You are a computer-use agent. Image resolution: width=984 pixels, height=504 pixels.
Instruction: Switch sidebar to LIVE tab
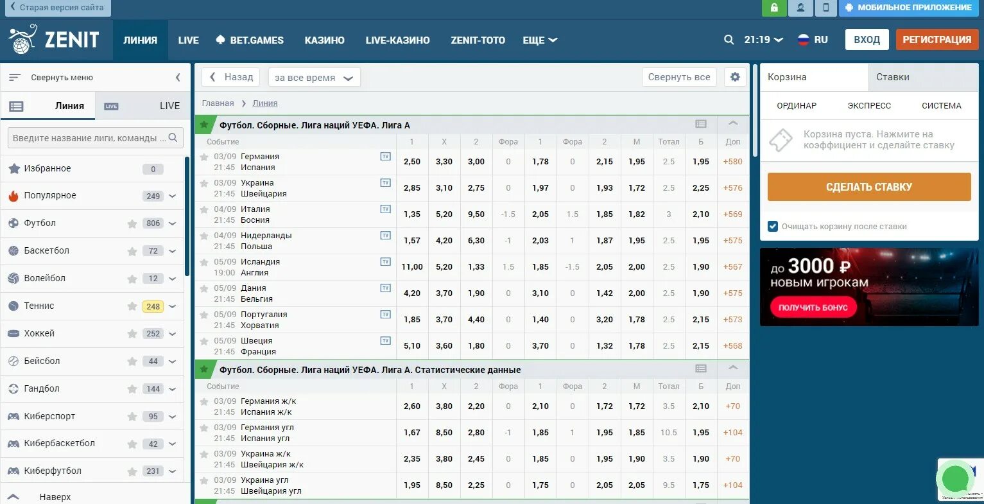[x=143, y=106]
